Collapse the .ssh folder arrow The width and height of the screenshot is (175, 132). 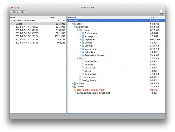tap(78, 58)
